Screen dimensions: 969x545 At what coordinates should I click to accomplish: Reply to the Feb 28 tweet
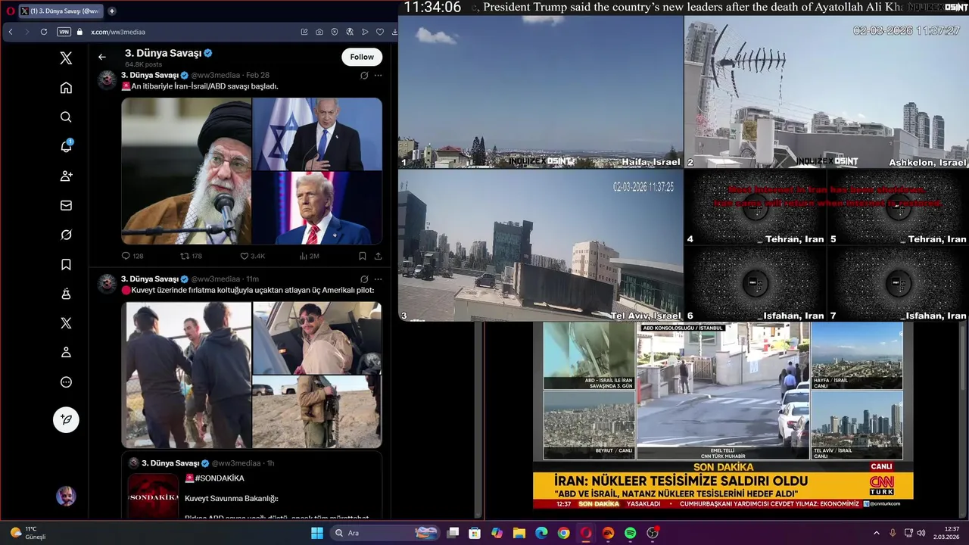(132, 256)
